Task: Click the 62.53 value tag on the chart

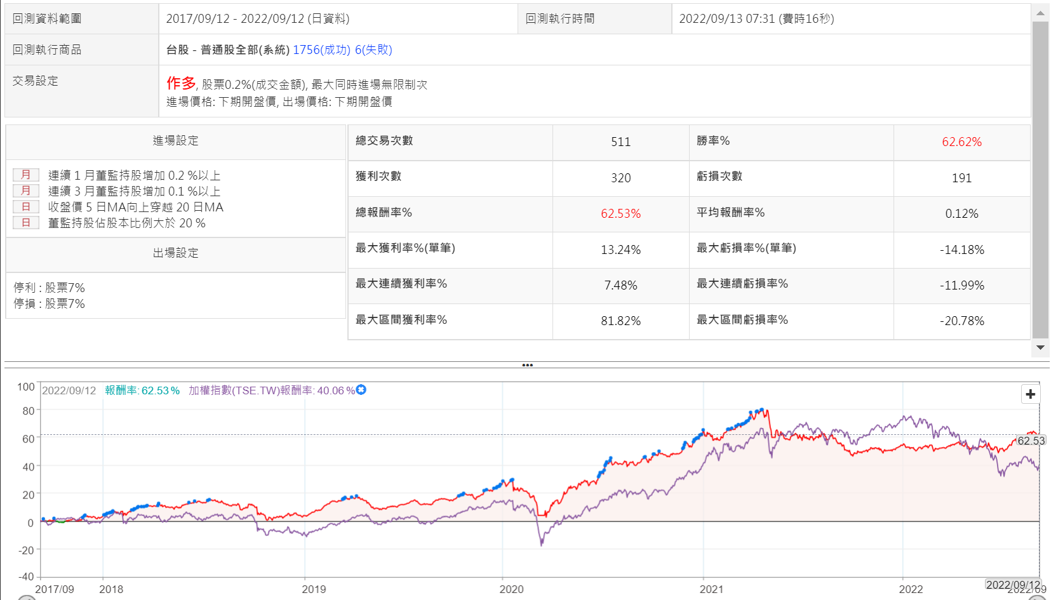Action: (1031, 441)
